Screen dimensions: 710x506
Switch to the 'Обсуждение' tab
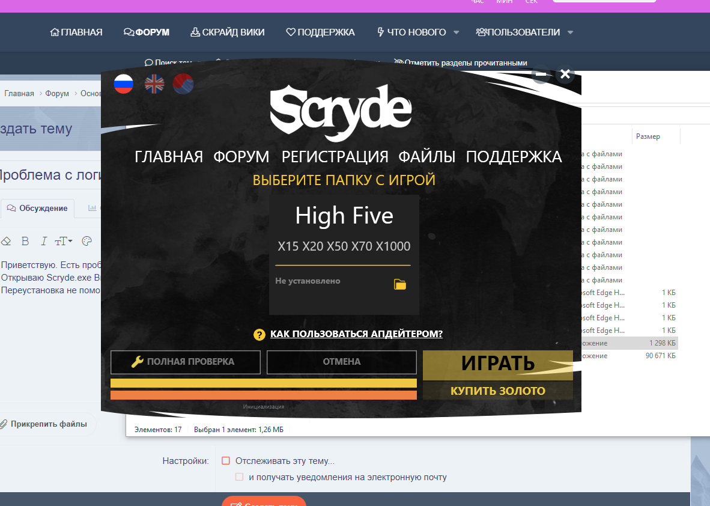pyautogui.click(x=37, y=209)
